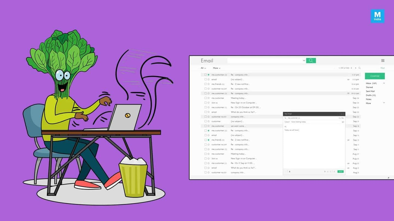Screen dimensions: 394x221
Task: Star the Aug 27 Meeting today email
Action: coord(208,154)
